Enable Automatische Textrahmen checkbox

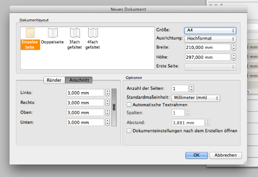tap(129, 105)
